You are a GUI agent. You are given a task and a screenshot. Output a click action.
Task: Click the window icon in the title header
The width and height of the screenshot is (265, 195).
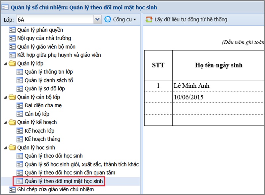click(x=5, y=7)
